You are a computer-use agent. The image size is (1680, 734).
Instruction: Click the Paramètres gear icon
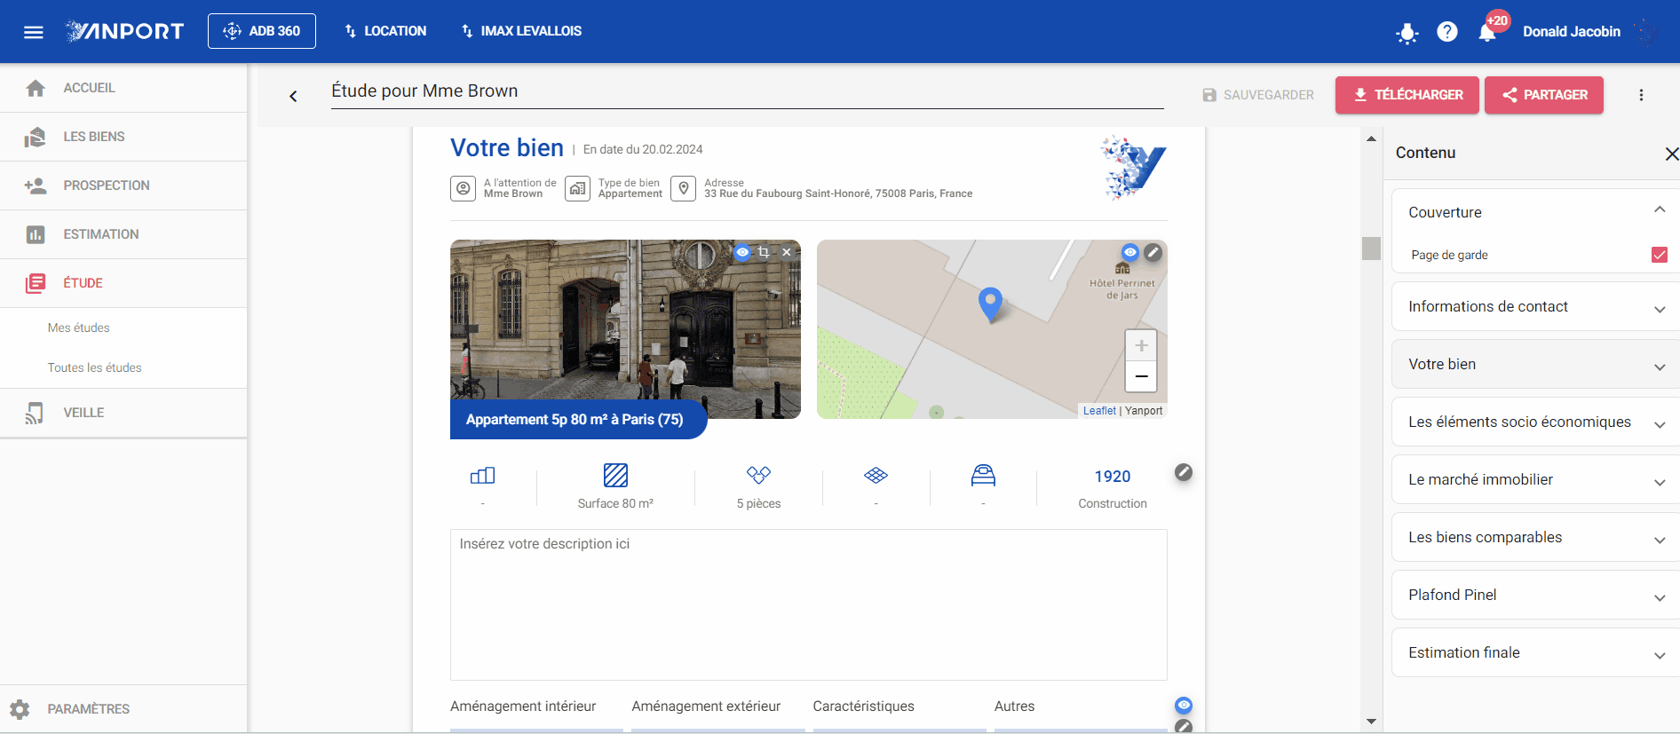(20, 709)
